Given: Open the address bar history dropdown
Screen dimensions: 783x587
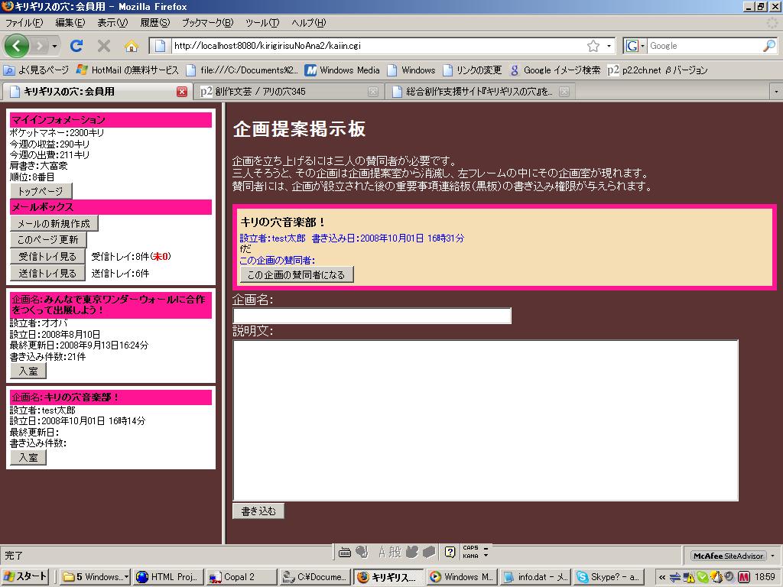Looking at the screenshot, I should [x=609, y=46].
